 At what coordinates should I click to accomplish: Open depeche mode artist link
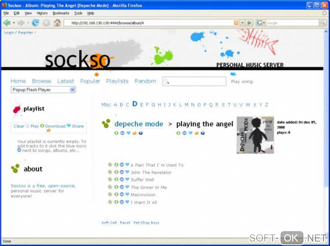(139, 124)
